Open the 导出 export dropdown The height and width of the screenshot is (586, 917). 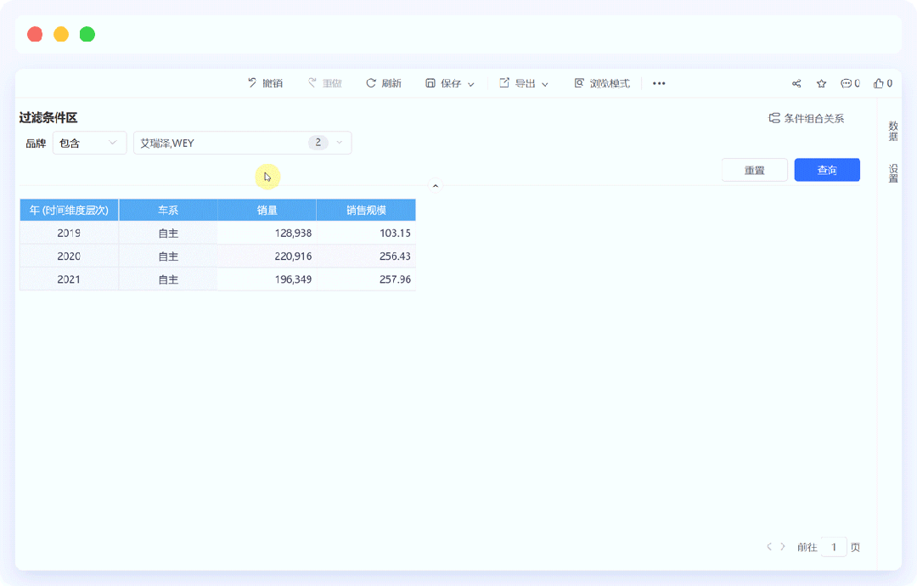coord(524,83)
